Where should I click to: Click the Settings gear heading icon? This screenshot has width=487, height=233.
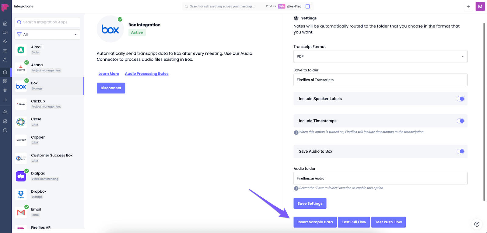(296, 18)
